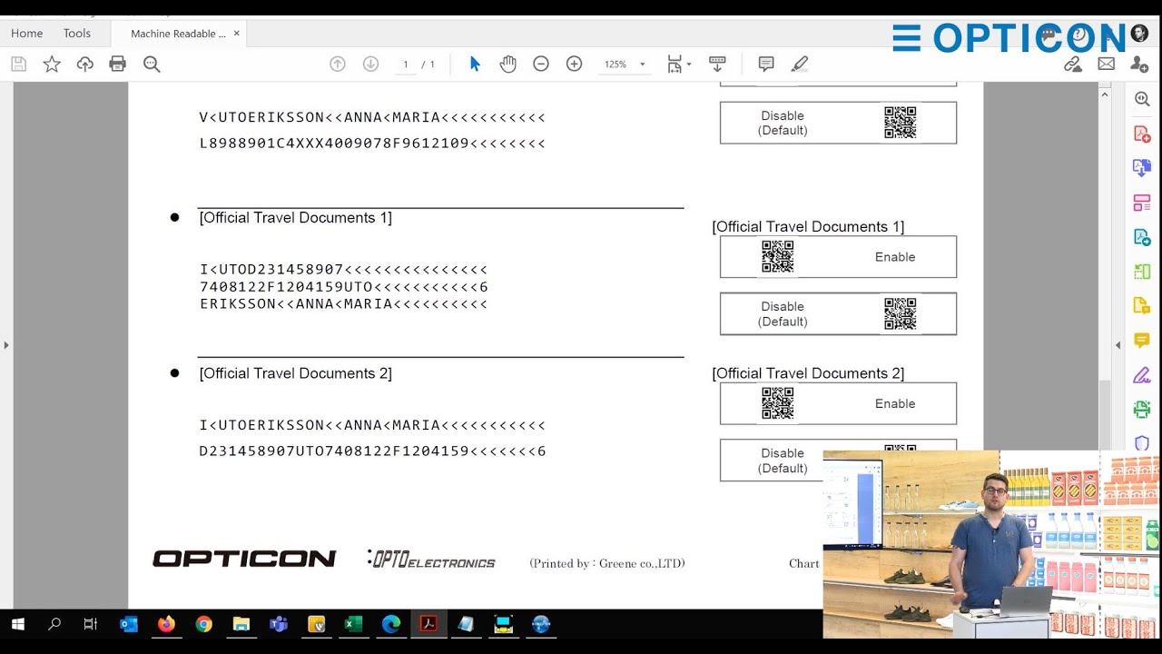1162x654 pixels.
Task: Click the left heading [Official Travel Documents 2]
Action: (296, 373)
